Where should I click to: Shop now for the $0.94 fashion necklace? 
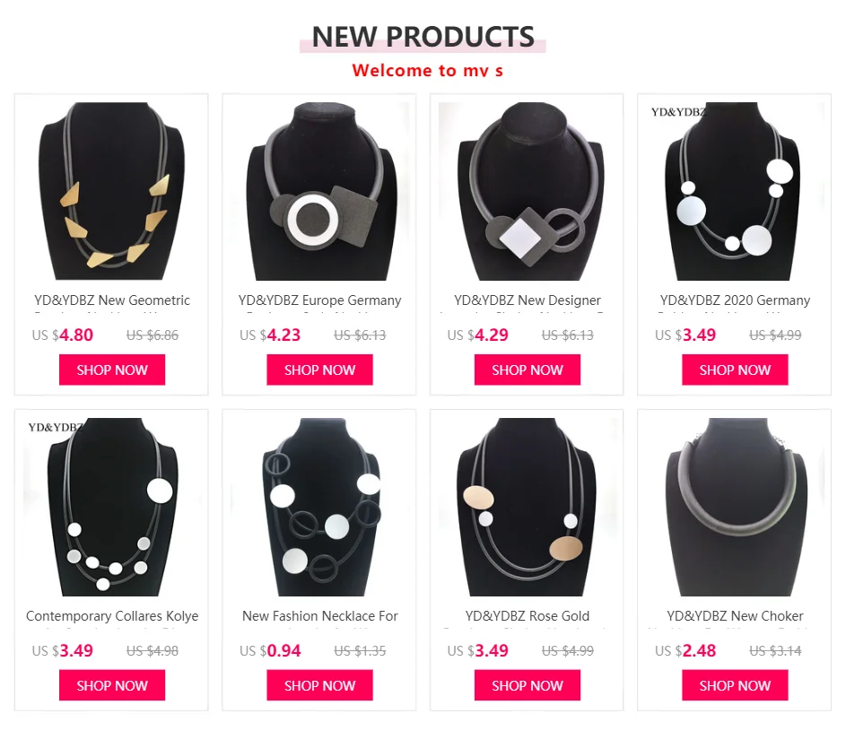pyautogui.click(x=319, y=685)
